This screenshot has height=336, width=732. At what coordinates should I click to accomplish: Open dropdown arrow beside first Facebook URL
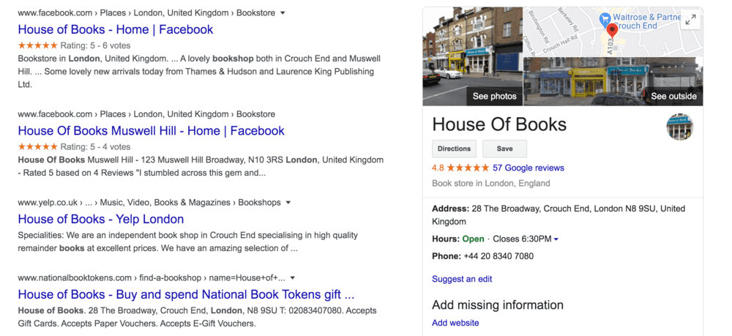click(x=283, y=13)
